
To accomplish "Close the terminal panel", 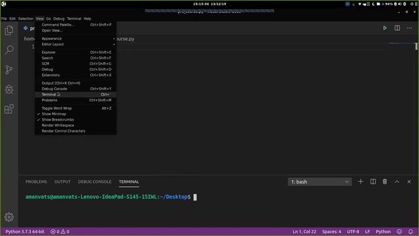I will (x=409, y=182).
